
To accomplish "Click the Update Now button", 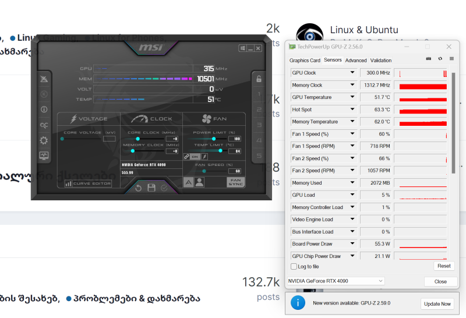I will pyautogui.click(x=437, y=303).
